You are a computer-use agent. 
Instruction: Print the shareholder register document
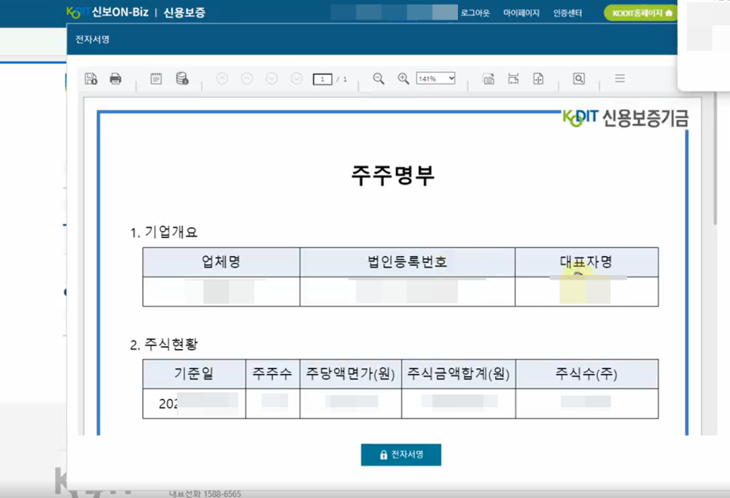[116, 79]
